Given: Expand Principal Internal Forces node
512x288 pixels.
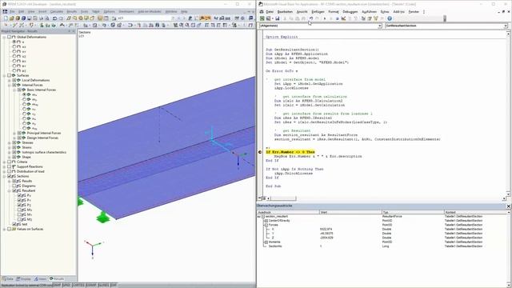Looking at the screenshot, I should (14, 134).
